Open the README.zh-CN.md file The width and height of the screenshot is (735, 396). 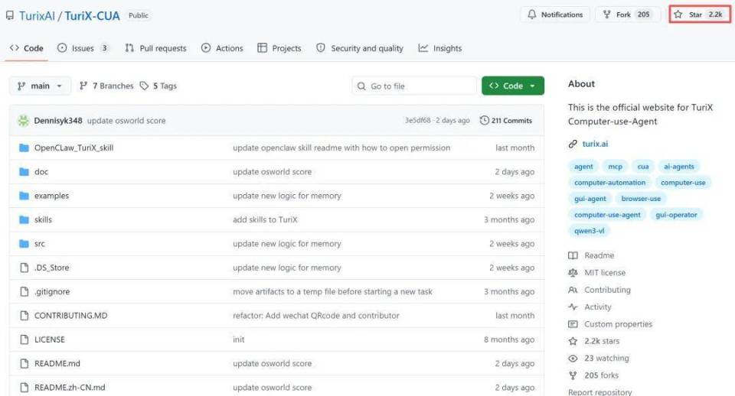pos(70,387)
